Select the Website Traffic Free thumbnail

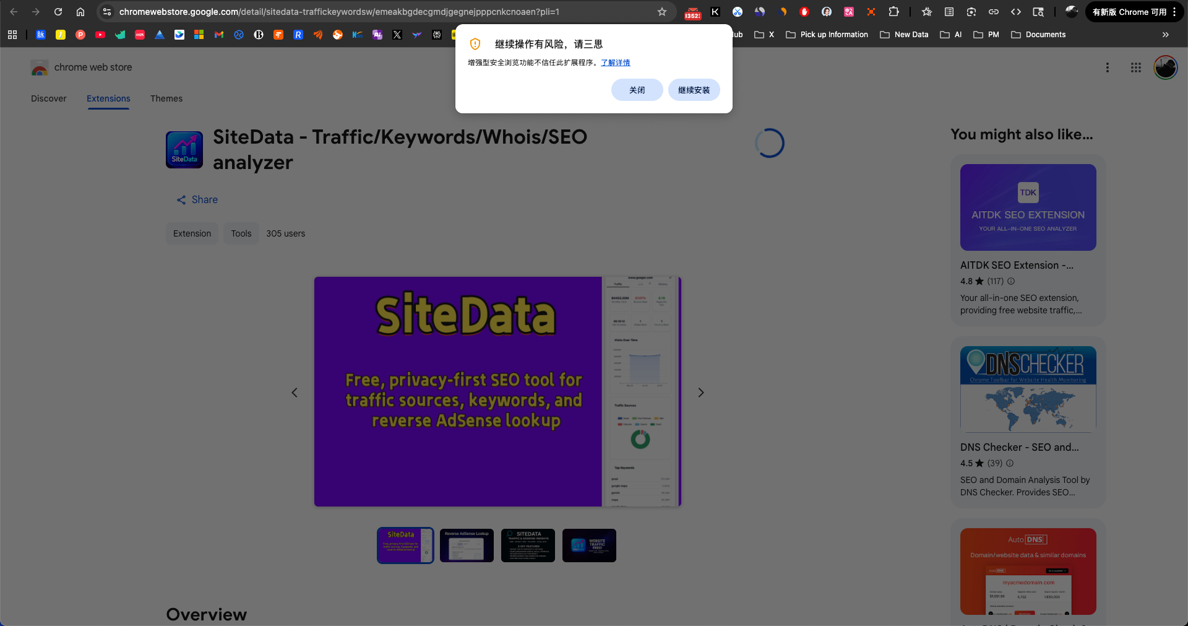(x=589, y=546)
